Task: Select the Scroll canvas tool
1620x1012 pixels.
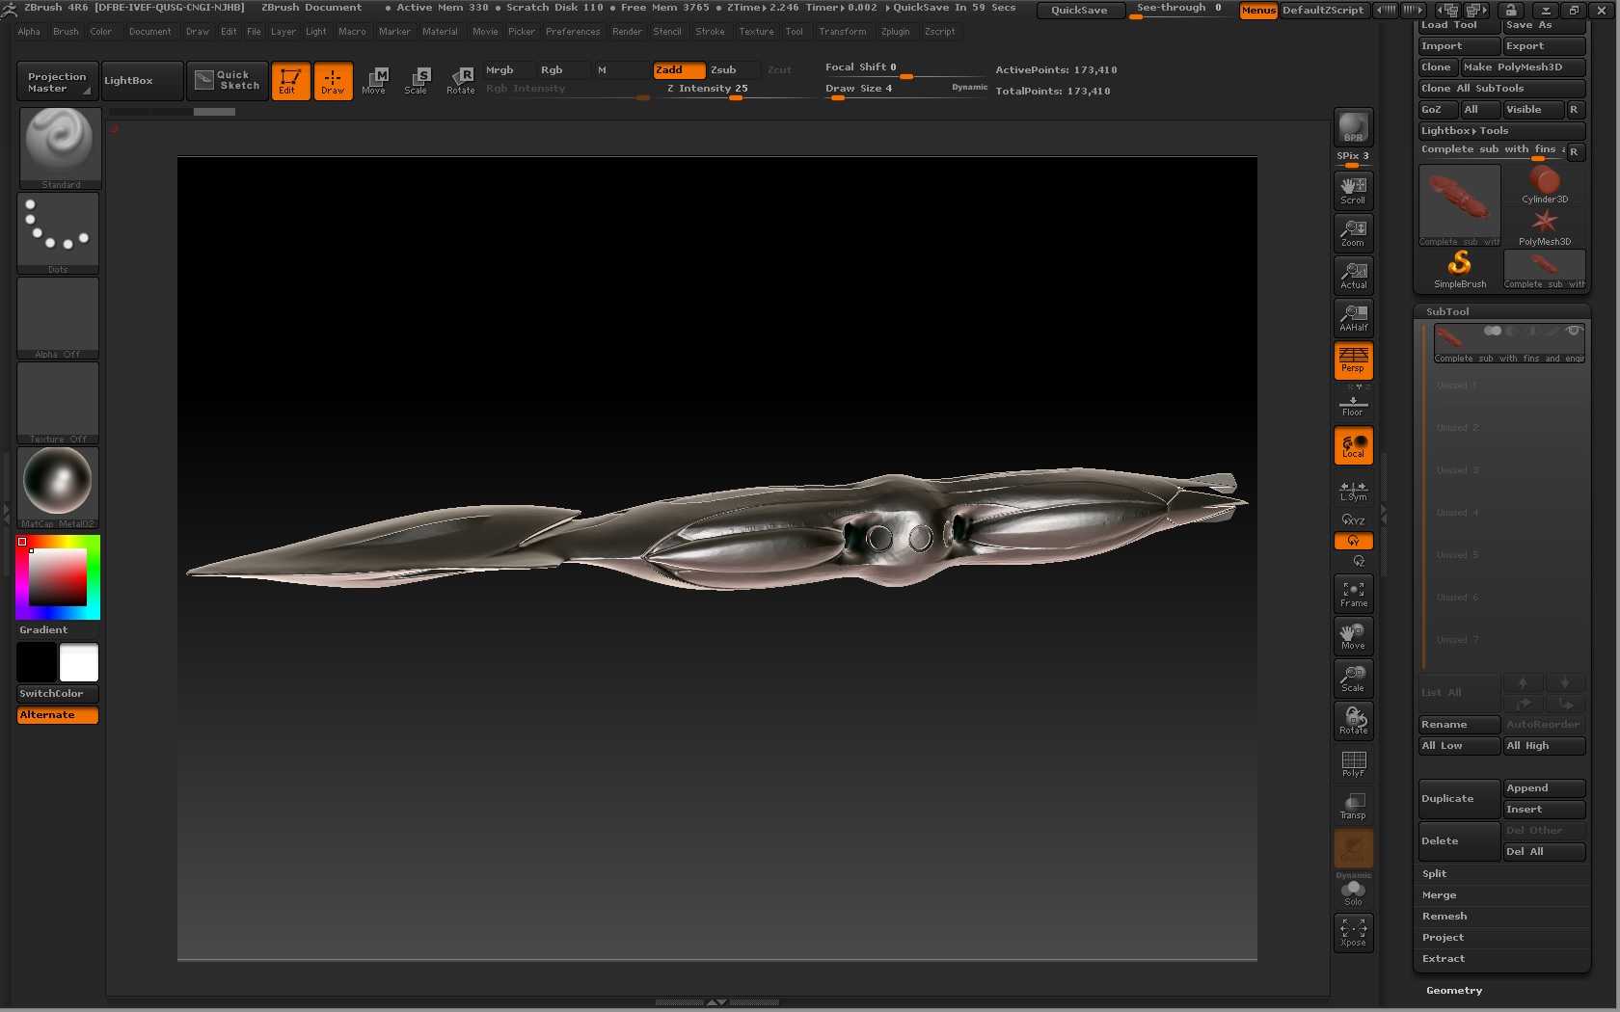Action: point(1353,190)
